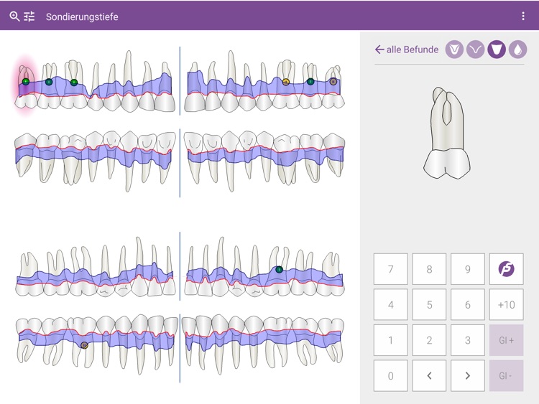Viewport: 539px width, 404px height.
Task: Select the large tooth preview in side panel
Action: [x=446, y=133]
